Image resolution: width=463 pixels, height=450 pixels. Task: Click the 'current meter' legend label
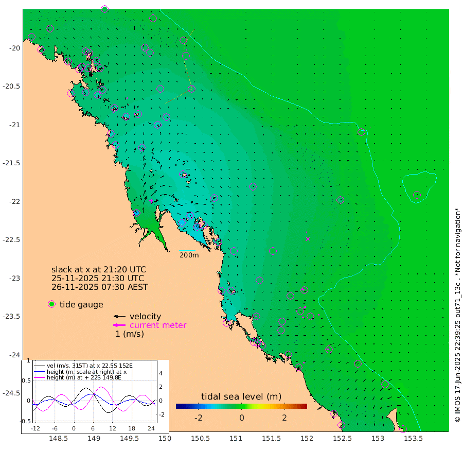pos(158,325)
